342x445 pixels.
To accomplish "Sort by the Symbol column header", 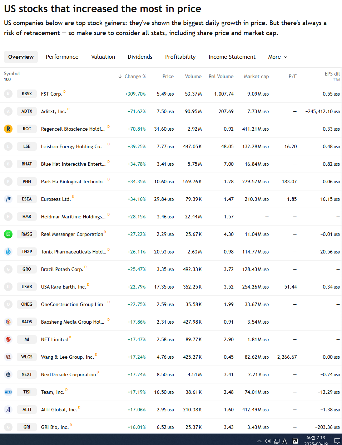I will point(12,73).
